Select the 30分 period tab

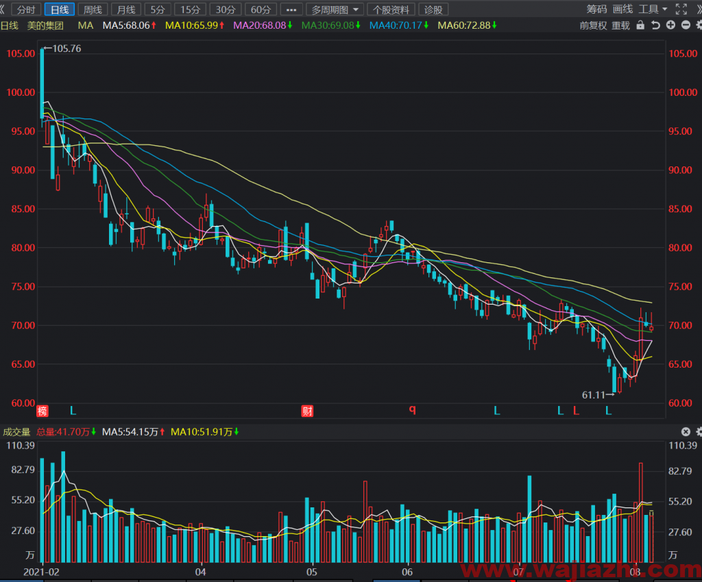tap(225, 10)
